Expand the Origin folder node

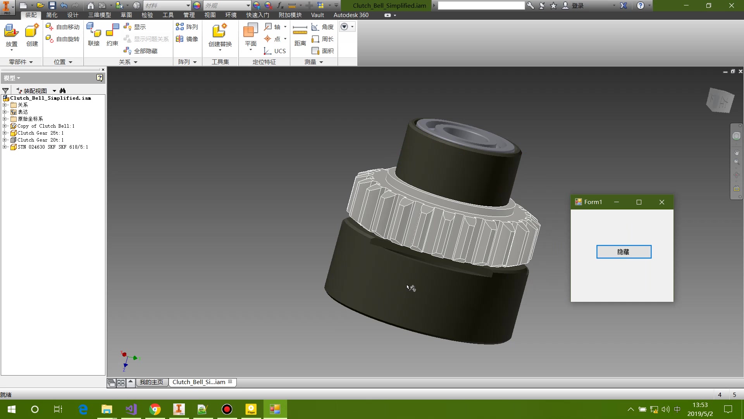(x=4, y=119)
